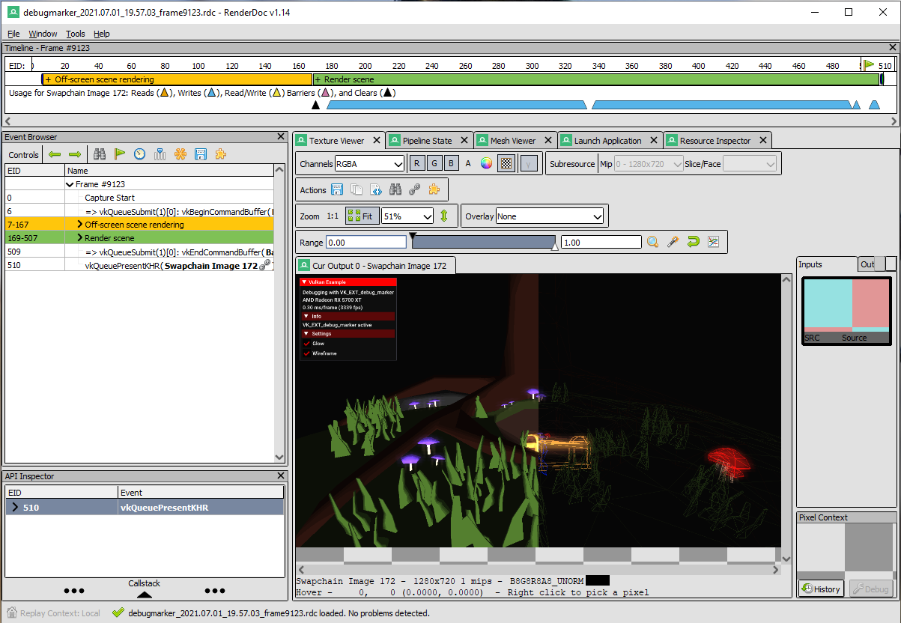Click the wand icon in Range toolbar
Screen dimensions: 901x623
tap(673, 242)
